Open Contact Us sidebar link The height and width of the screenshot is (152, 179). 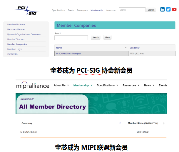click(12, 54)
